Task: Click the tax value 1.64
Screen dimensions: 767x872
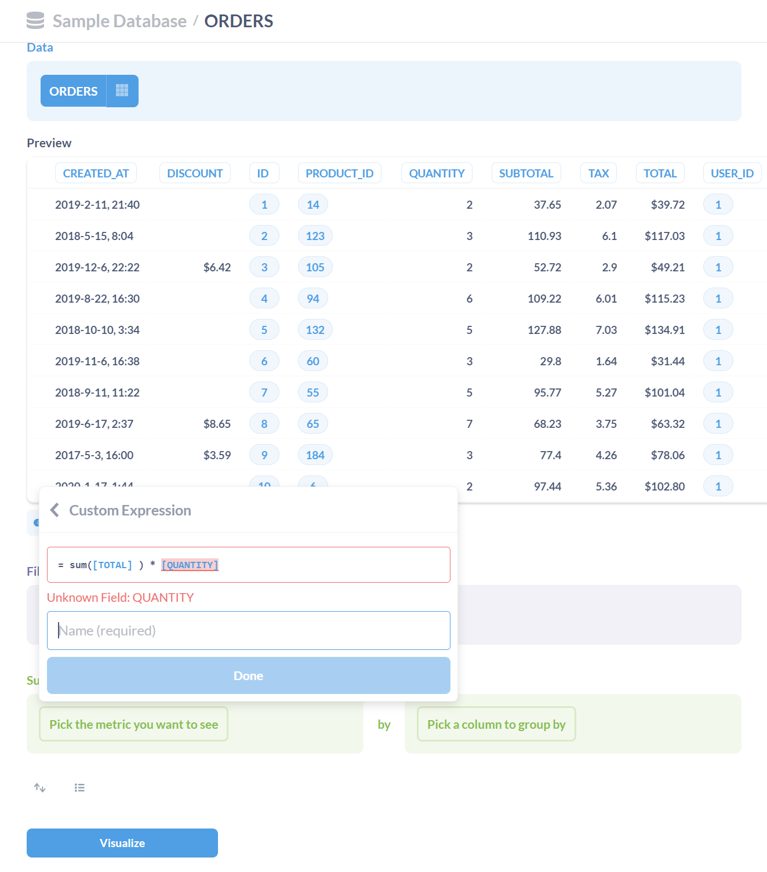Action: 606,361
